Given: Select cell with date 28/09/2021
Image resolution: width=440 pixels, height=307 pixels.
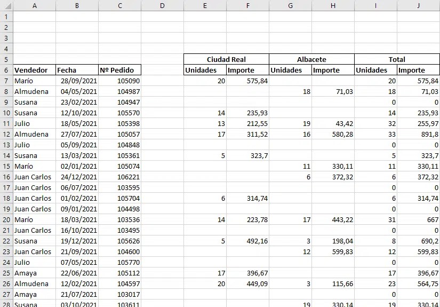Looking at the screenshot, I should pos(77,81).
